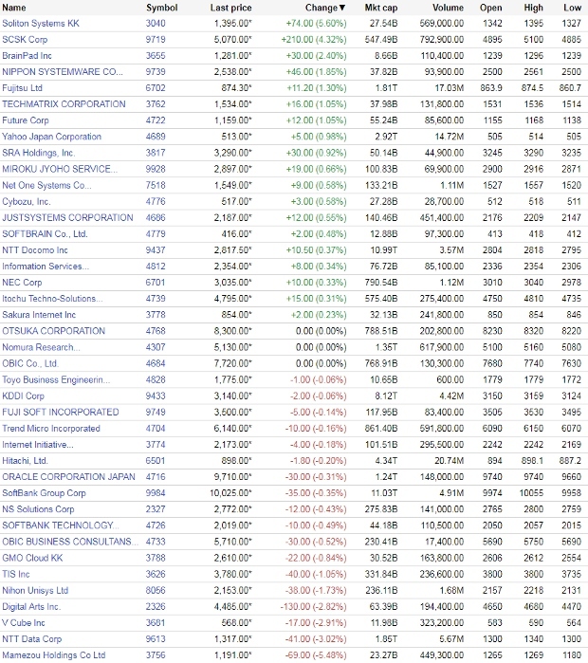The width and height of the screenshot is (588, 663).
Task: Open SoftBank Group Corp link
Action: (x=44, y=492)
